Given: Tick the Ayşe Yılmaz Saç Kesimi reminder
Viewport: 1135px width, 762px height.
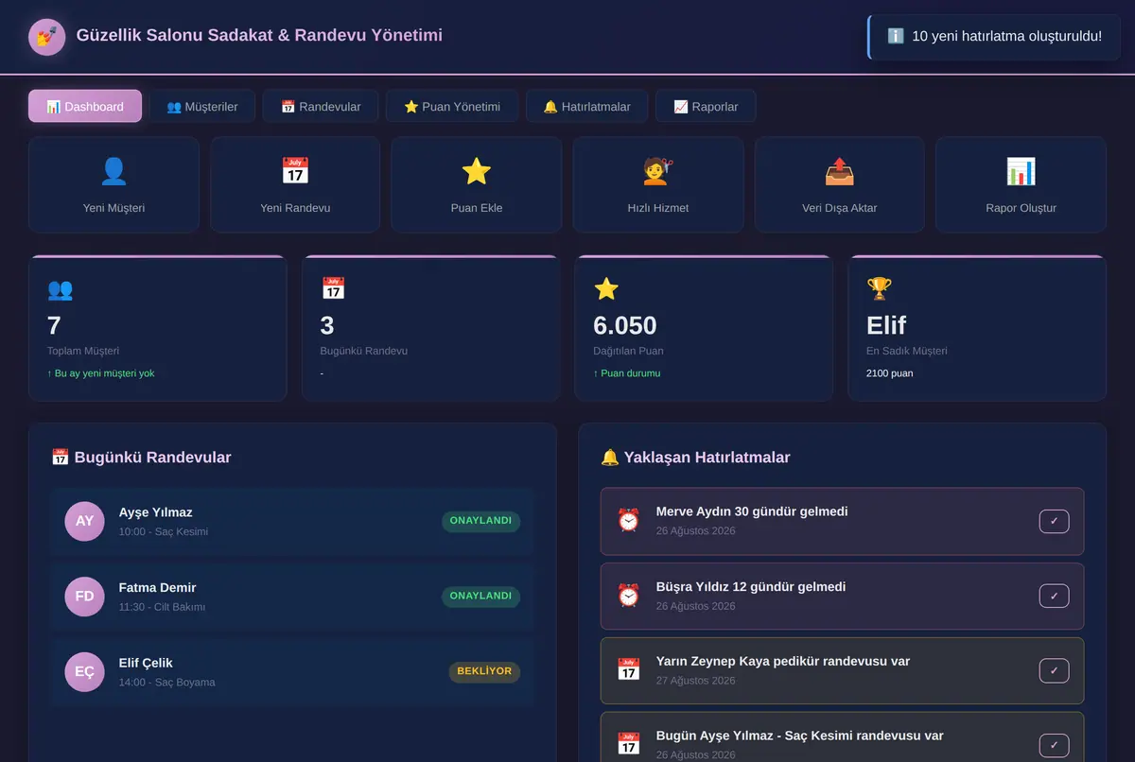Looking at the screenshot, I should [1055, 745].
